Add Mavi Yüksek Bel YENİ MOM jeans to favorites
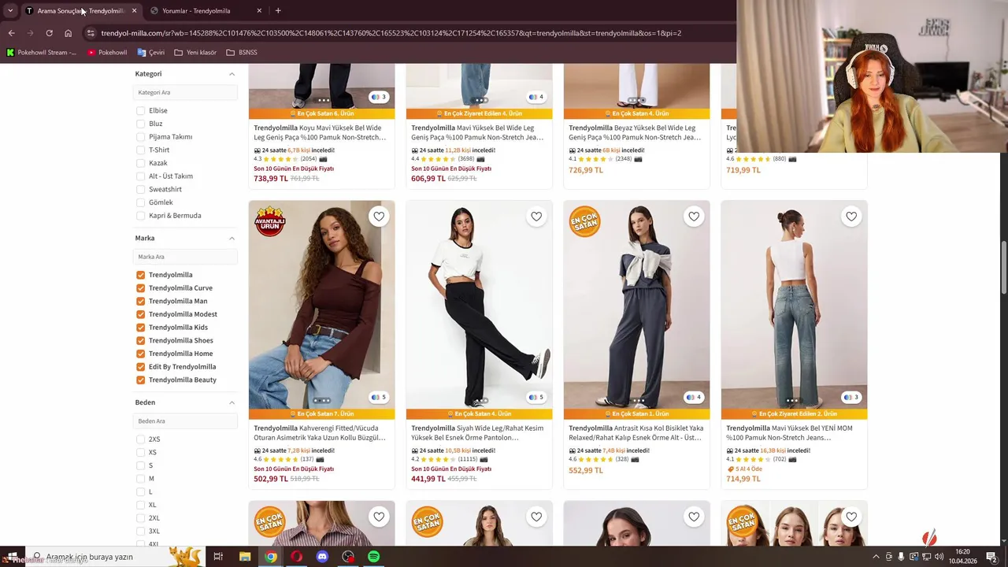1008x567 pixels. click(x=851, y=217)
